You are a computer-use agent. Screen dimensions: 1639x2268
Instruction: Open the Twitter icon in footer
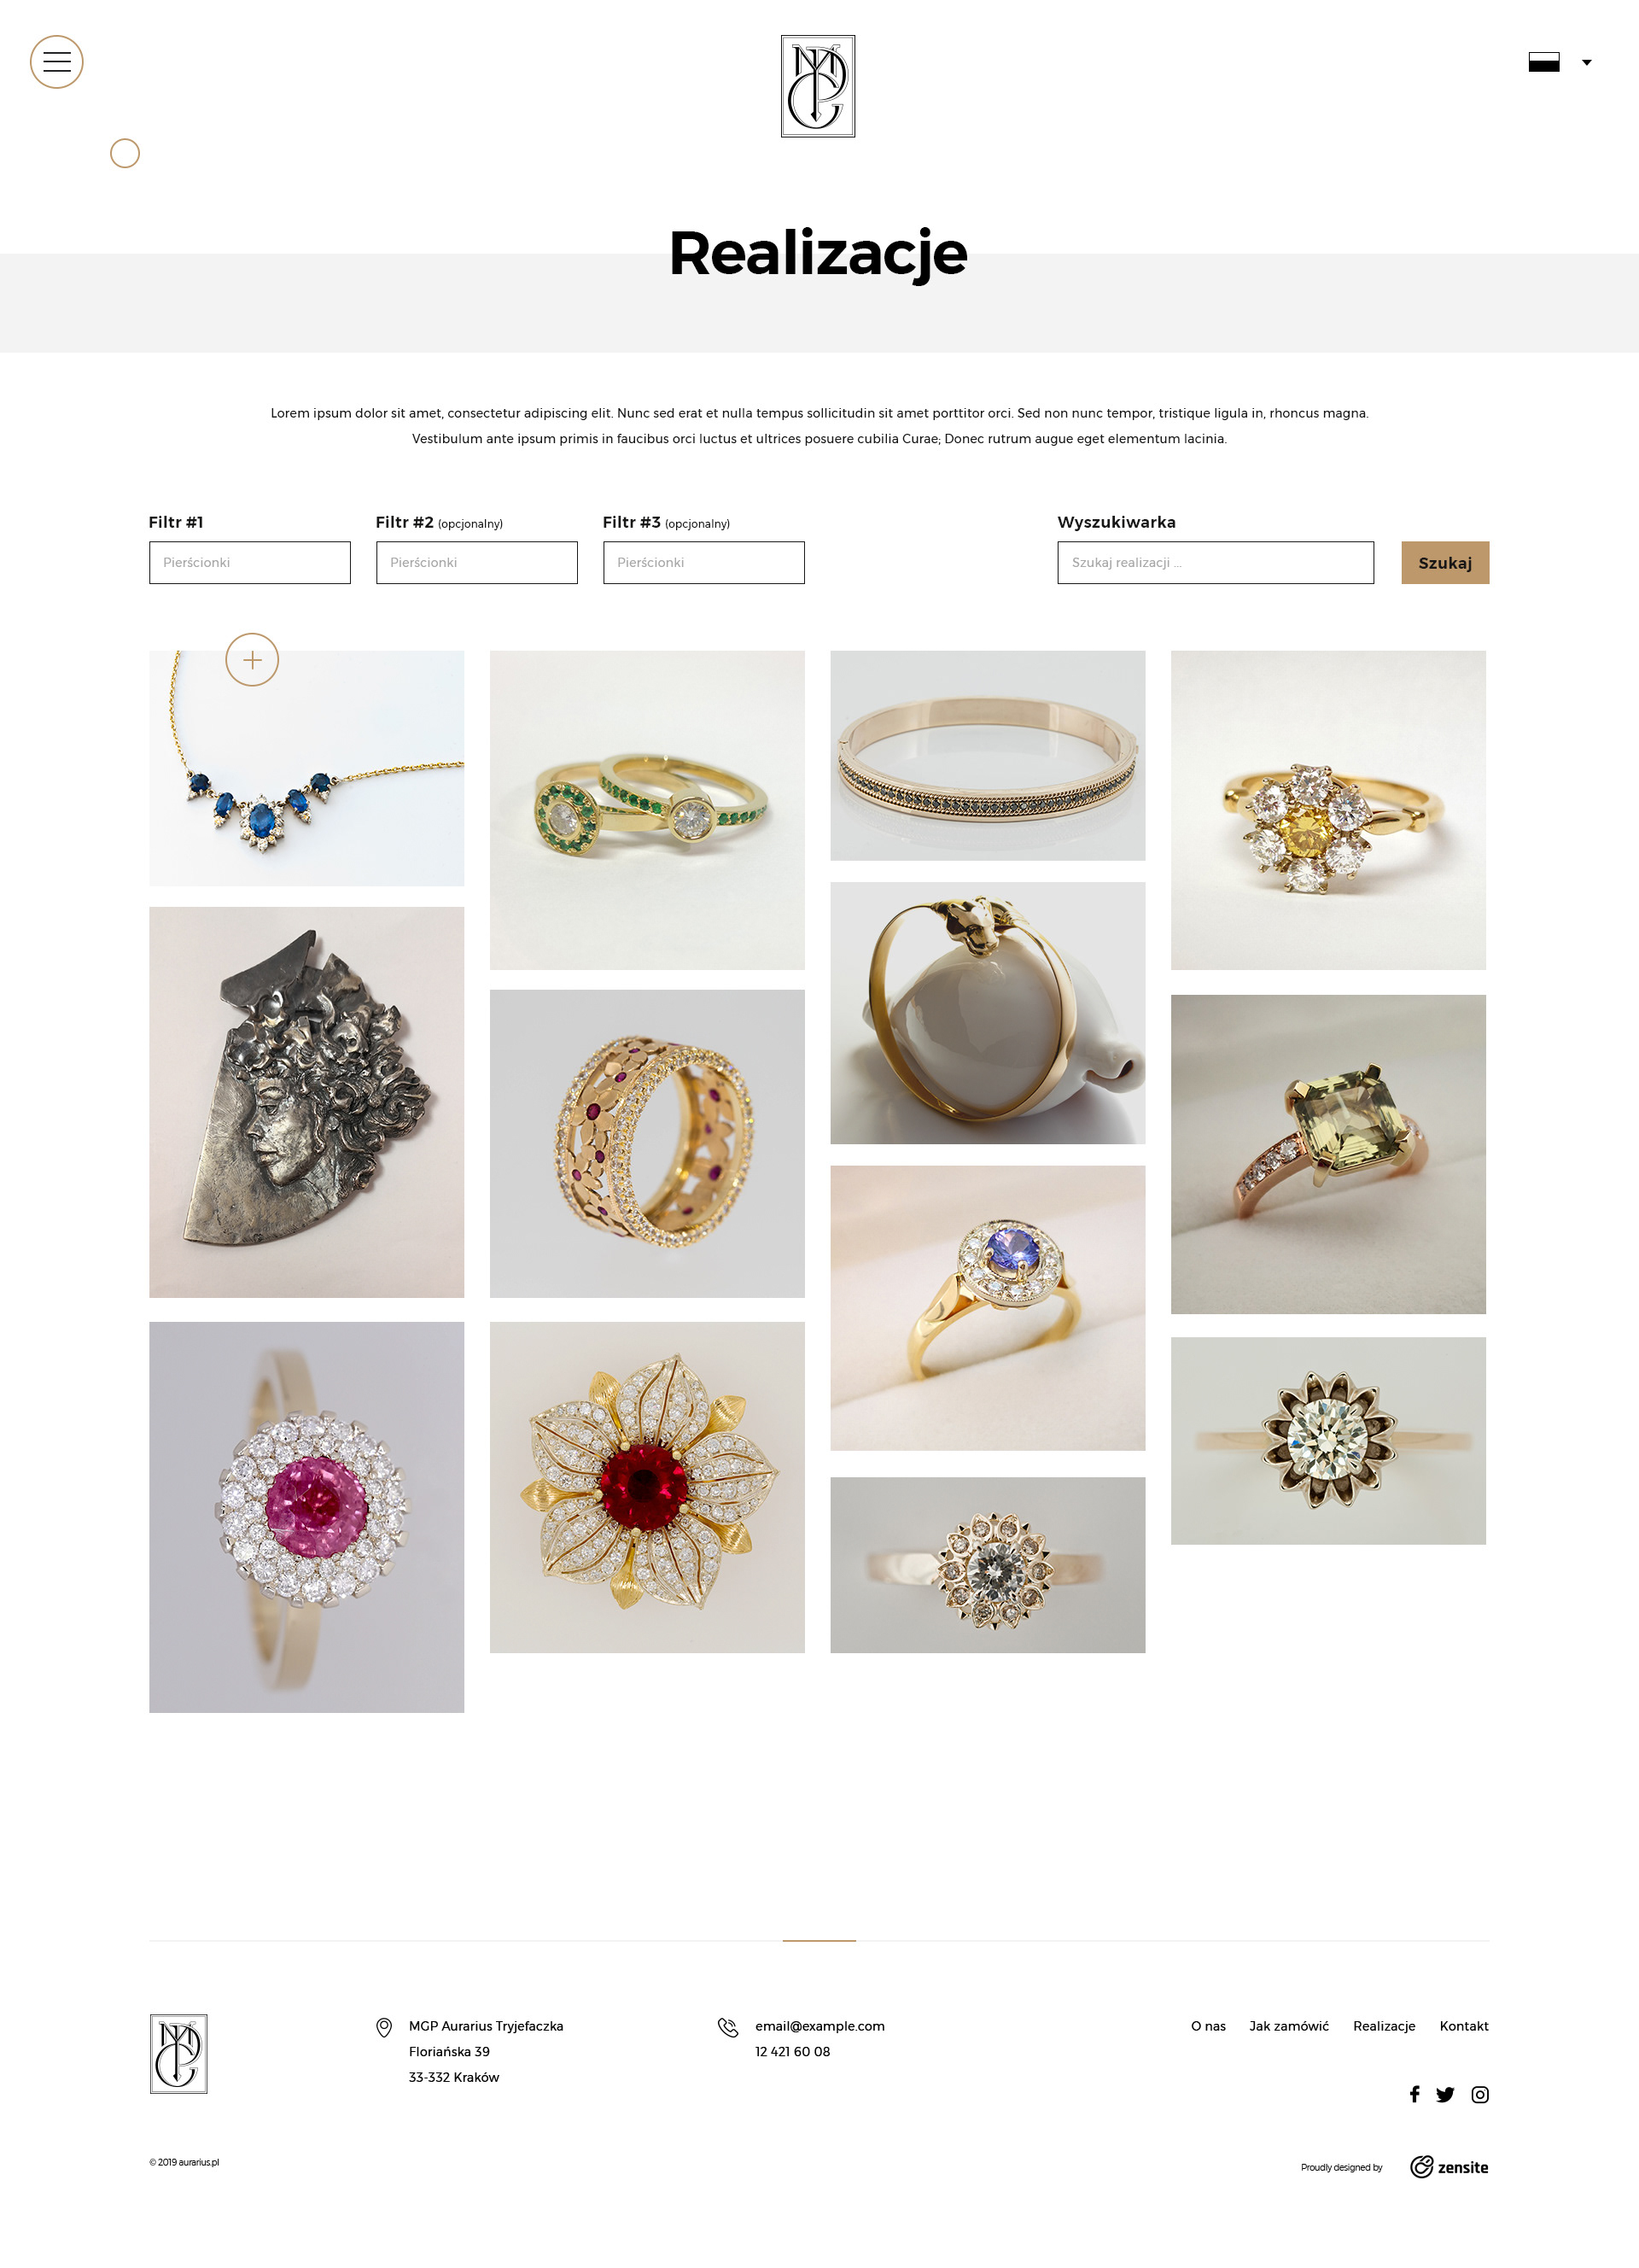[1445, 2094]
